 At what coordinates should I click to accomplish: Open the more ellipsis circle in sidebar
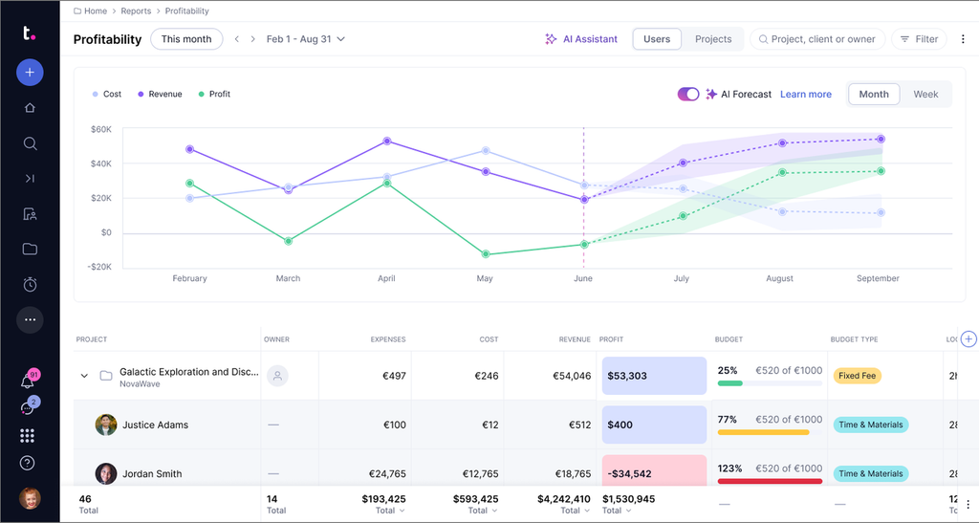point(30,319)
